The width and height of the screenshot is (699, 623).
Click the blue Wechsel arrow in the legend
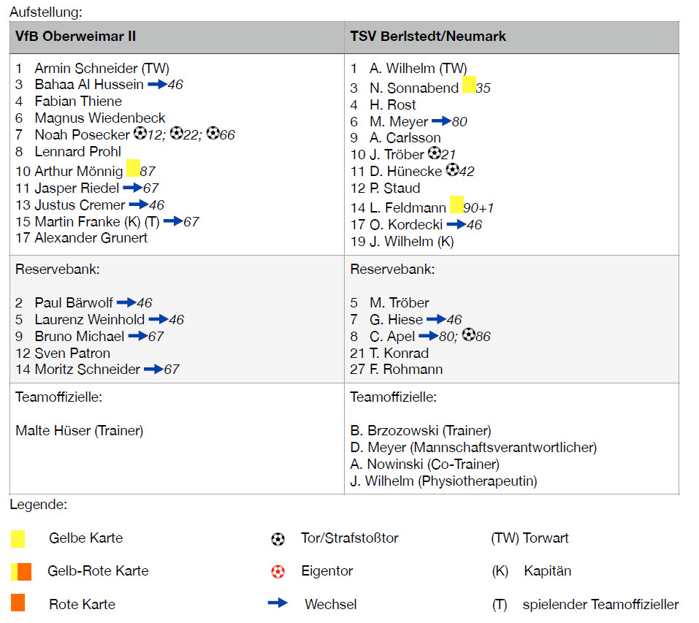[x=278, y=603]
